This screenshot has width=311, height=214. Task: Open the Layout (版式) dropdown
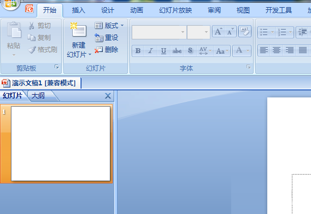point(109,26)
